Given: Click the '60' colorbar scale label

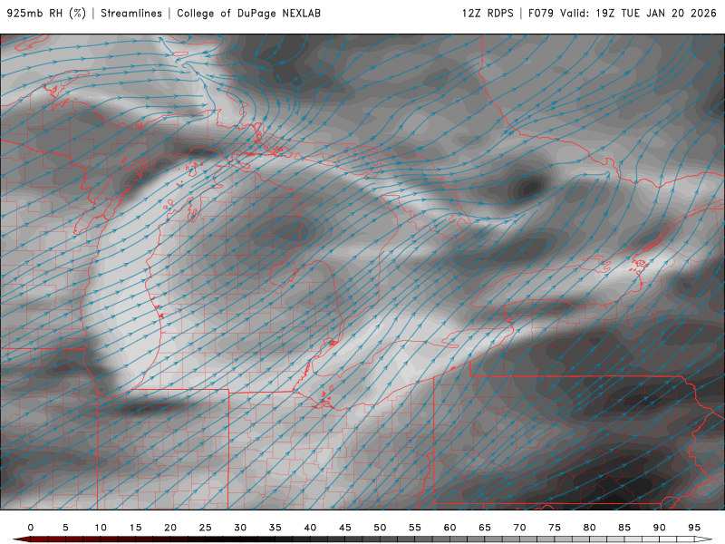Looking at the screenshot, I should pos(449,528).
